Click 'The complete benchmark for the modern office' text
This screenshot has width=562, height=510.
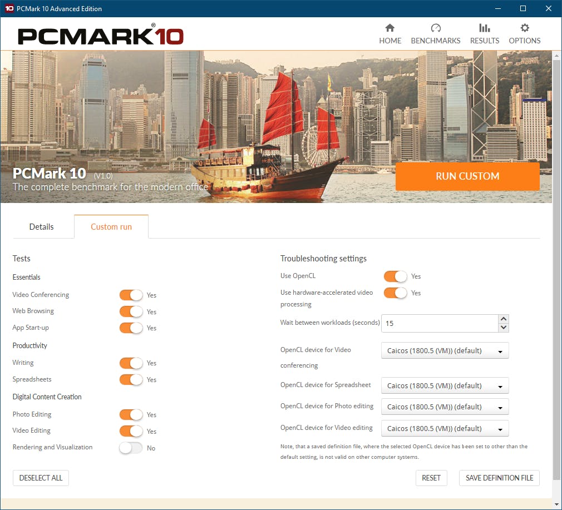point(110,187)
